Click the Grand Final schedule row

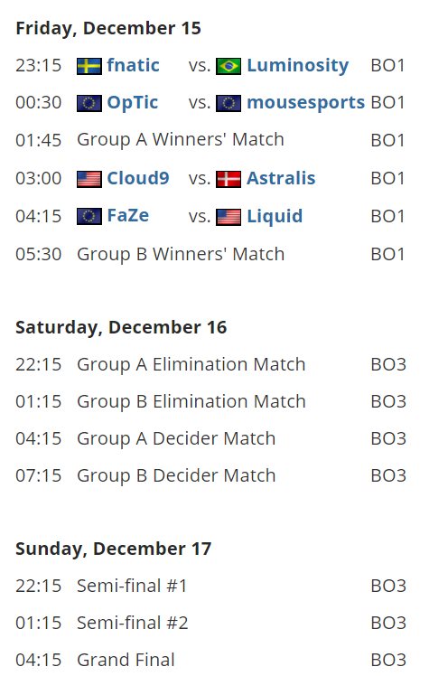point(211,660)
